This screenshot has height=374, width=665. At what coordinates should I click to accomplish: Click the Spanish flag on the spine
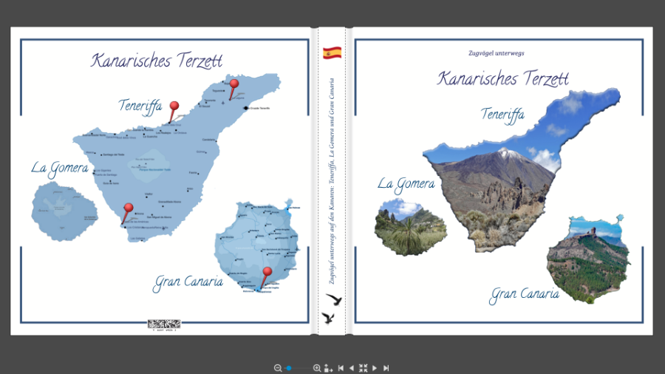click(332, 53)
